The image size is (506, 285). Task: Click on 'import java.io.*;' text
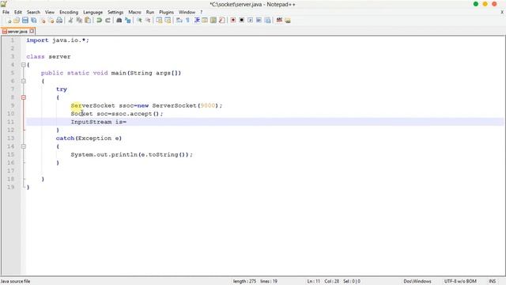click(58, 40)
